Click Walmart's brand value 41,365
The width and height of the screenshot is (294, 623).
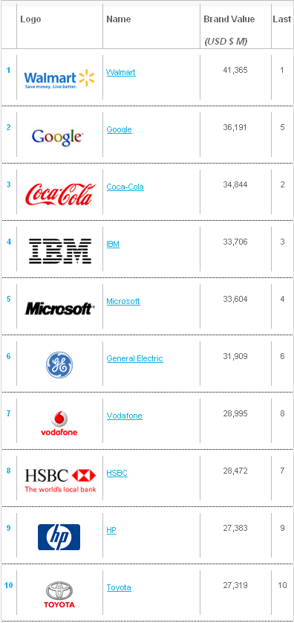pos(235,71)
